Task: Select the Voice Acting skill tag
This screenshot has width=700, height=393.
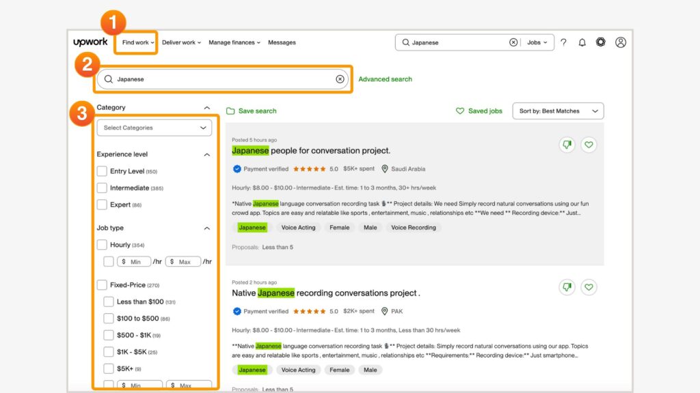Action: point(298,228)
